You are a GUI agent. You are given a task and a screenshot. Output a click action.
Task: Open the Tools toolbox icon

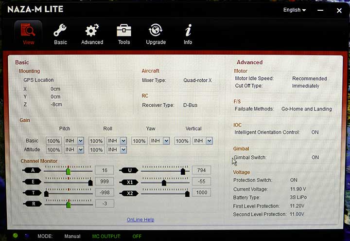(124, 30)
